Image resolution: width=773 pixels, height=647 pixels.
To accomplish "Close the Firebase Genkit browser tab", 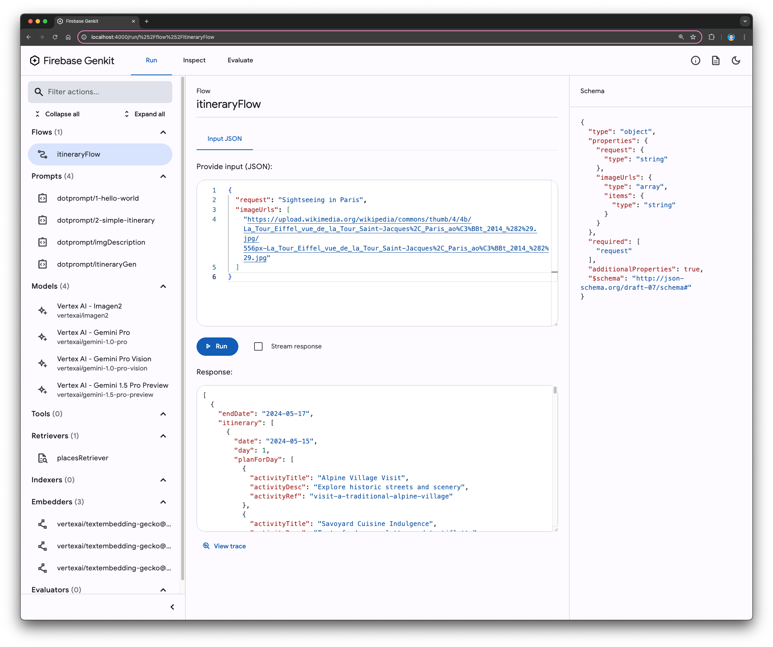I will click(133, 21).
